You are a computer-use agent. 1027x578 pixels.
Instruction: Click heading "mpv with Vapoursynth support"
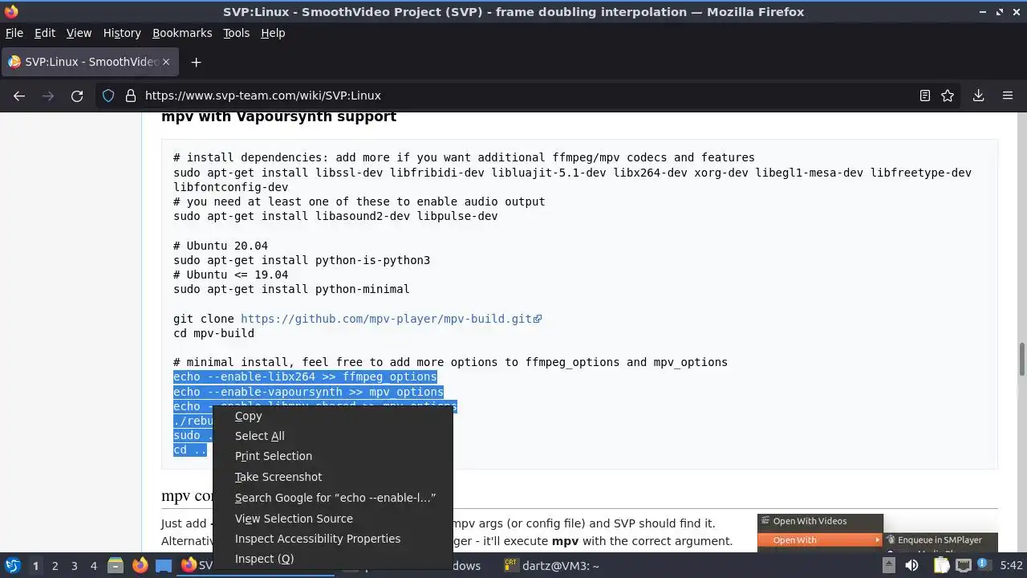278,116
